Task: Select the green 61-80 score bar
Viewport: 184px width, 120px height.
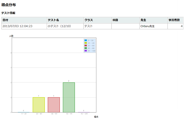Action: (x=69, y=97)
